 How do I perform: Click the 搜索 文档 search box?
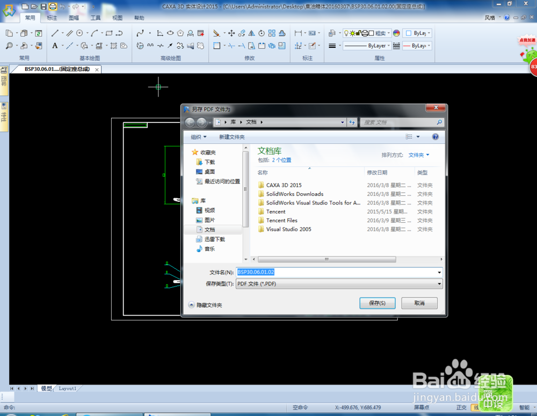(x=402, y=122)
